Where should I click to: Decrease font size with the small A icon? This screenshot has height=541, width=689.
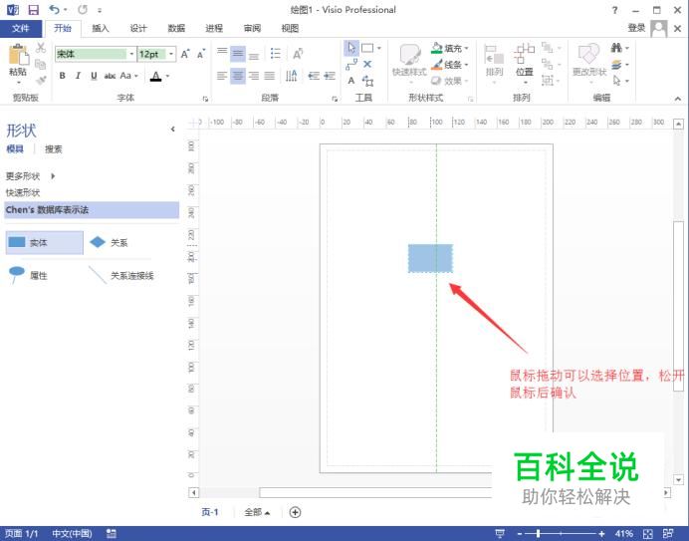pyautogui.click(x=201, y=54)
